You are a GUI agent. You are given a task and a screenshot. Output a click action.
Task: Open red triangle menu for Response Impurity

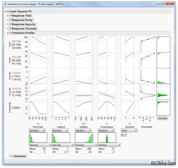coord(10,24)
